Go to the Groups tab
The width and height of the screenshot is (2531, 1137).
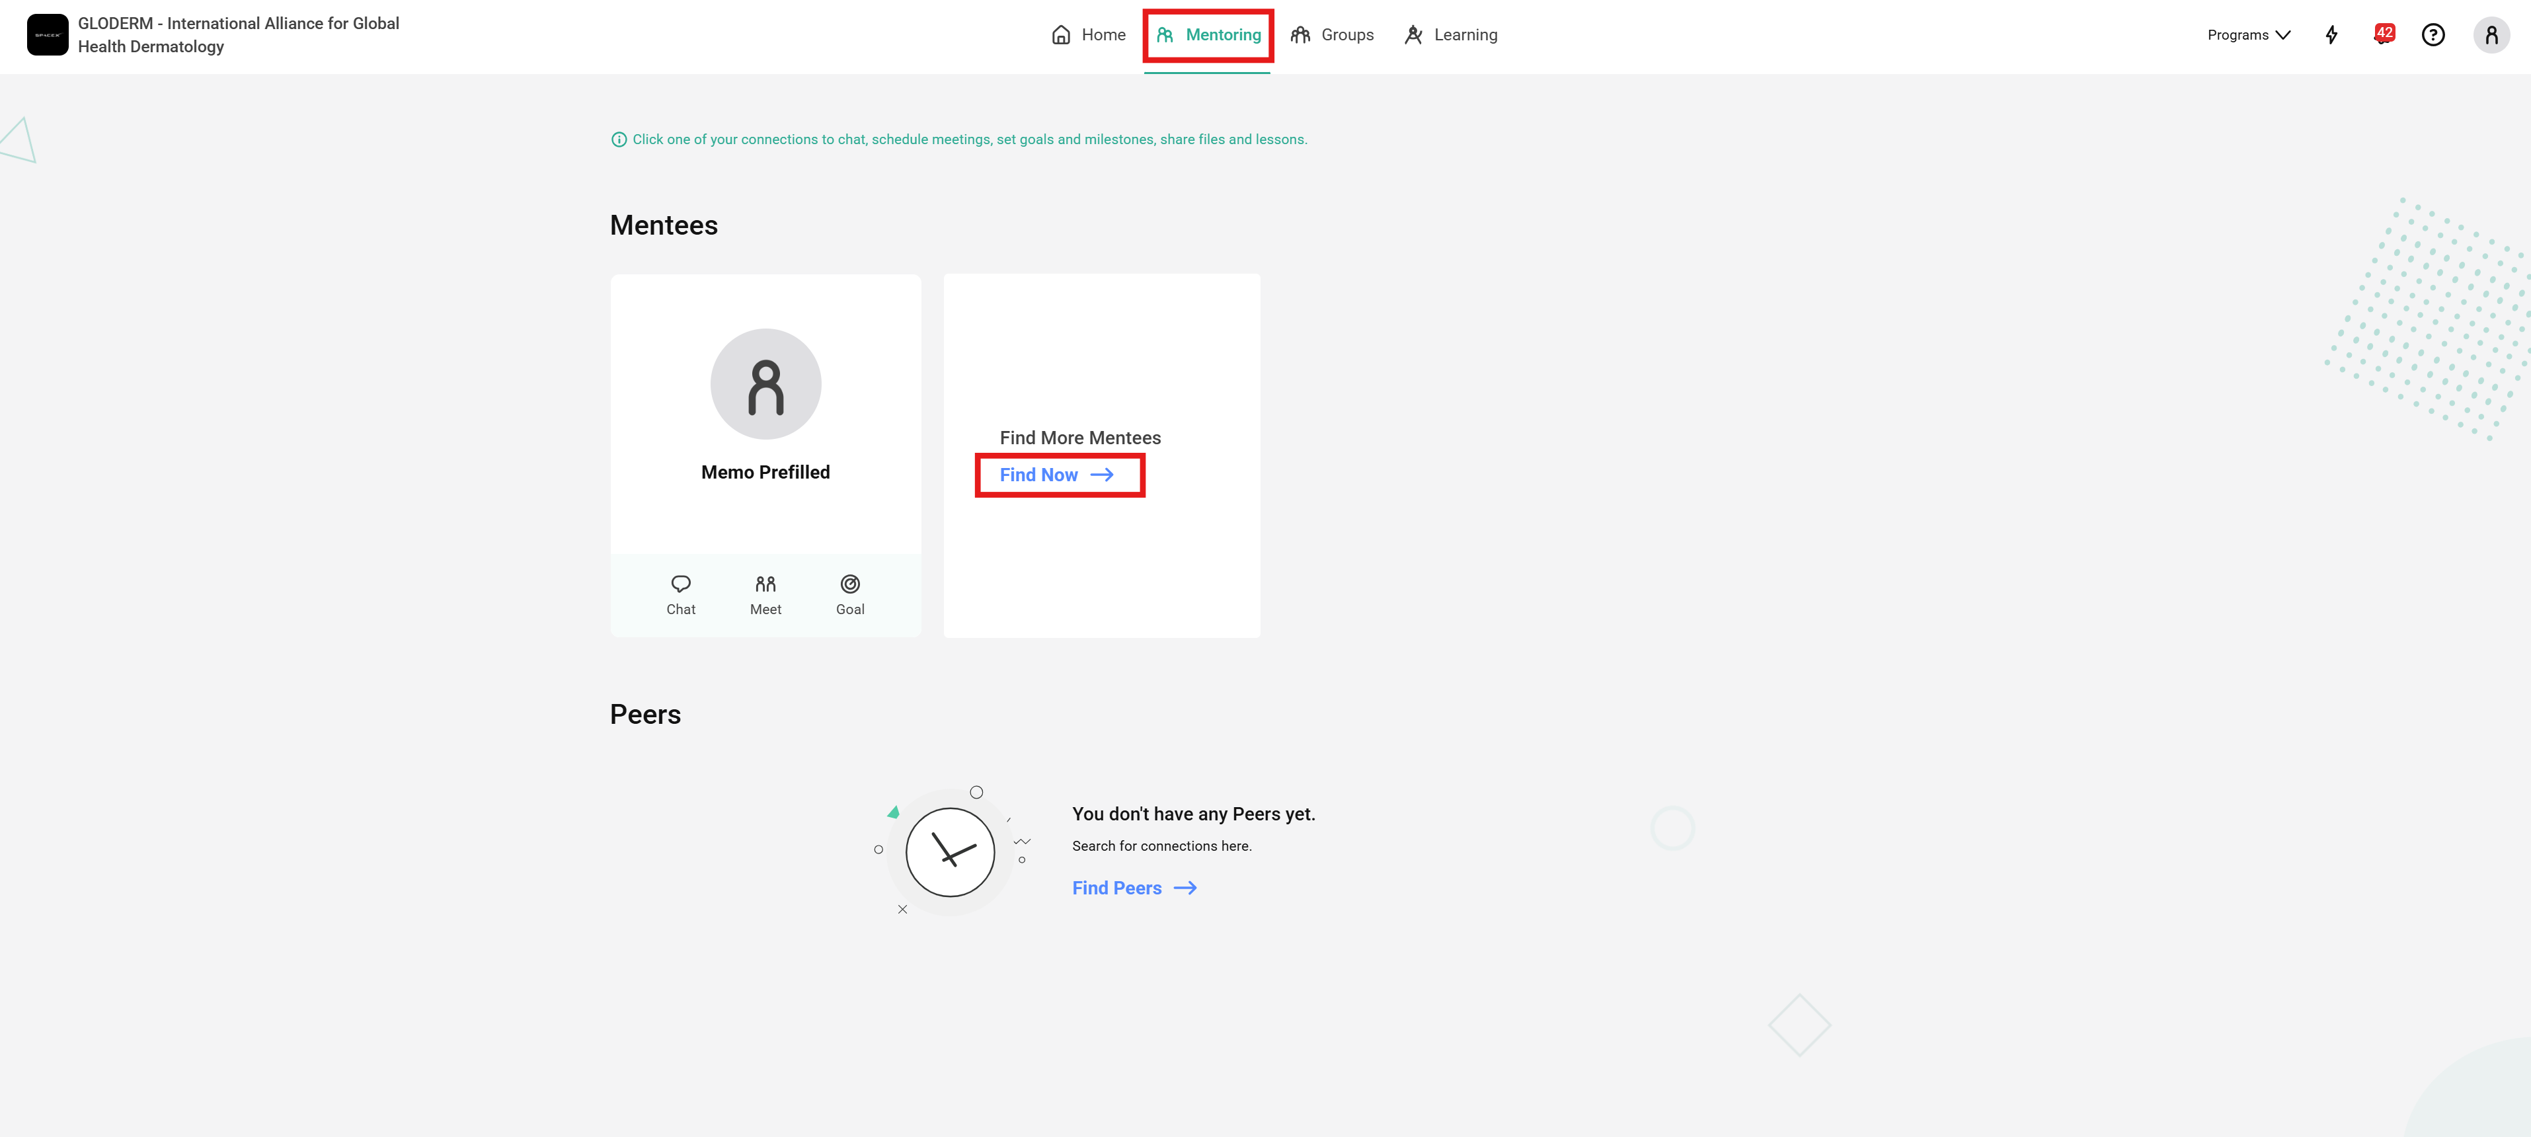[1333, 36]
